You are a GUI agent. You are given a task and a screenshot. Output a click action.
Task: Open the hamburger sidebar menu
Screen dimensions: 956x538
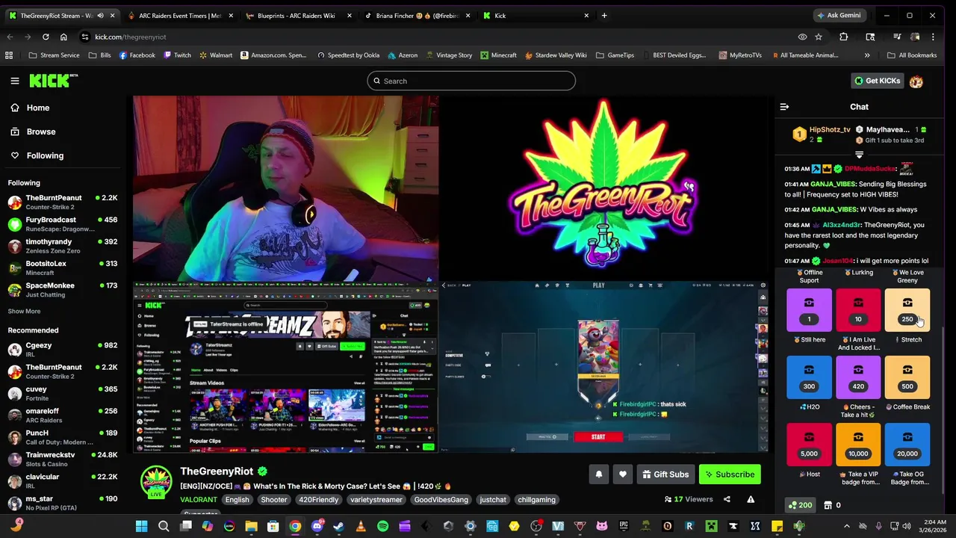tap(14, 81)
